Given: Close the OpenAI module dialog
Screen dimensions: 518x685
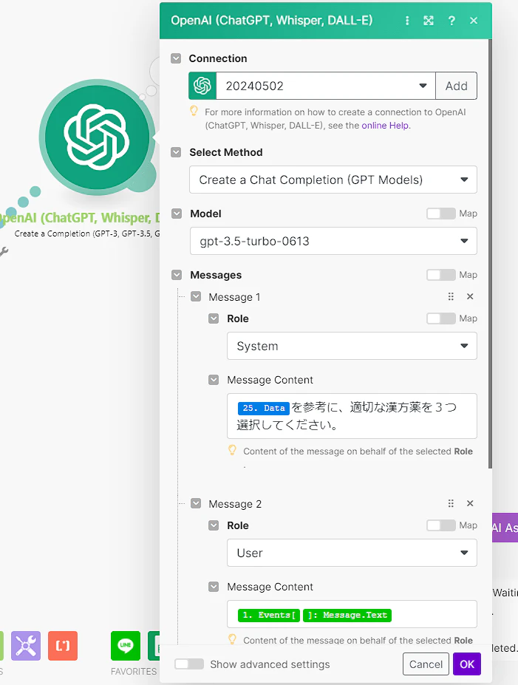Looking at the screenshot, I should 474,21.
